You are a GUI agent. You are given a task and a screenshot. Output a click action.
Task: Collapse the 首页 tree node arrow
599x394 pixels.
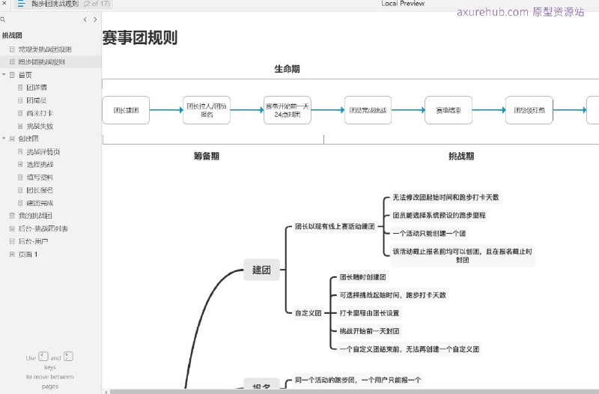4,74
